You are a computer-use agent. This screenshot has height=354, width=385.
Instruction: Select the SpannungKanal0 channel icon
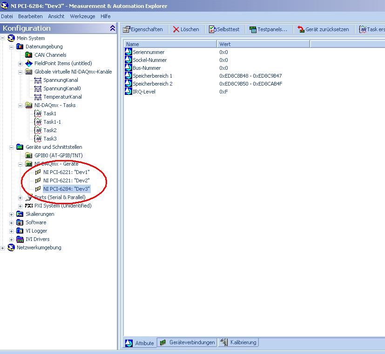point(38,88)
